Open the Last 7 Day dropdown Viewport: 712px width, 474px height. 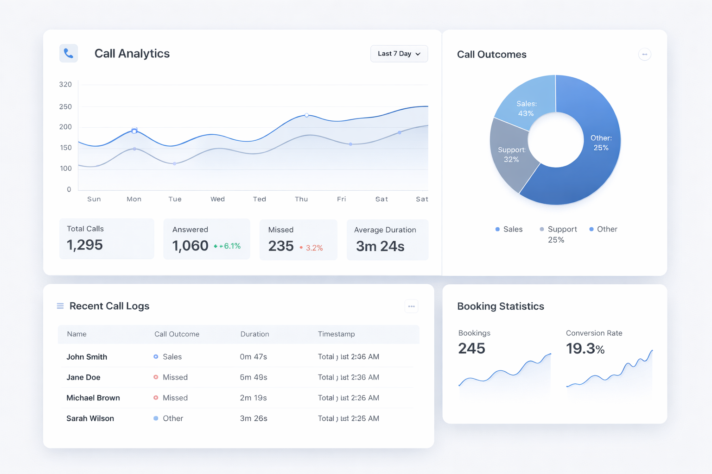[x=399, y=54]
